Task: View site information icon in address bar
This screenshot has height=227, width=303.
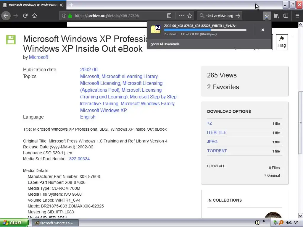Action: (x=64, y=16)
